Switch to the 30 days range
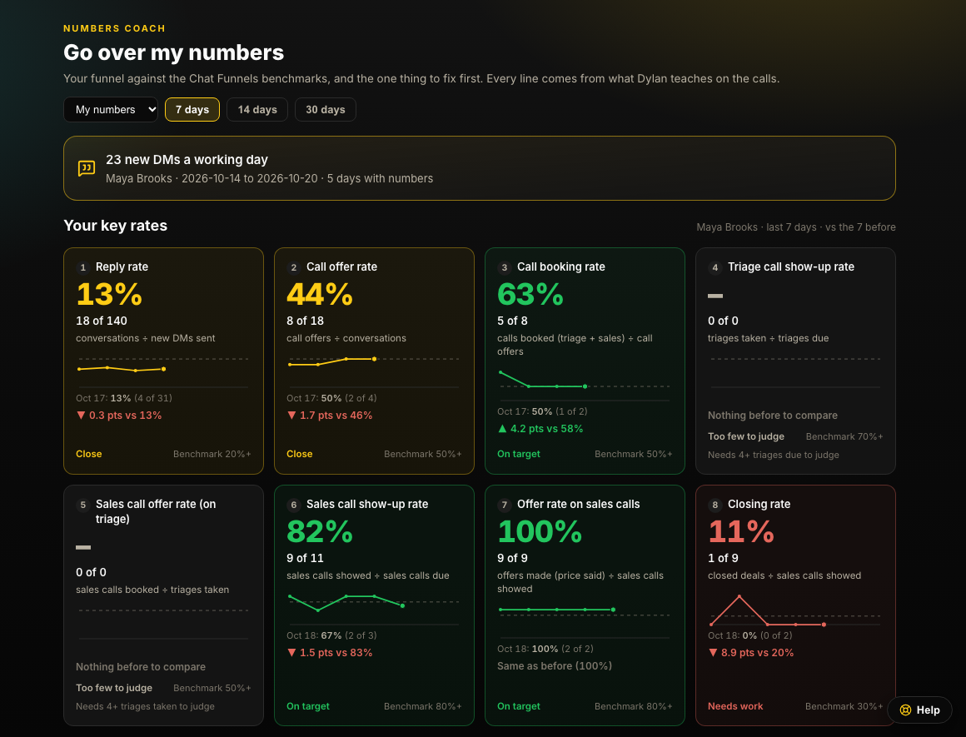The height and width of the screenshot is (737, 966). coord(326,110)
